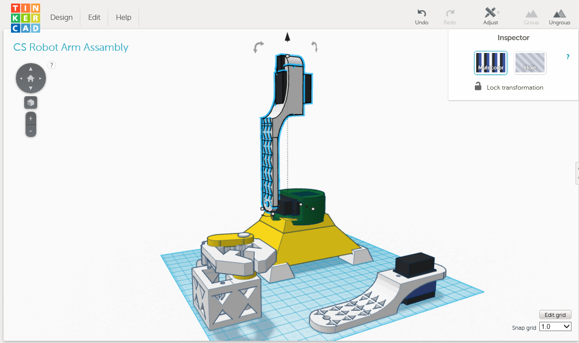Viewport: 579px width, 343px height.
Task: Open the Edit menu
Action: (94, 18)
